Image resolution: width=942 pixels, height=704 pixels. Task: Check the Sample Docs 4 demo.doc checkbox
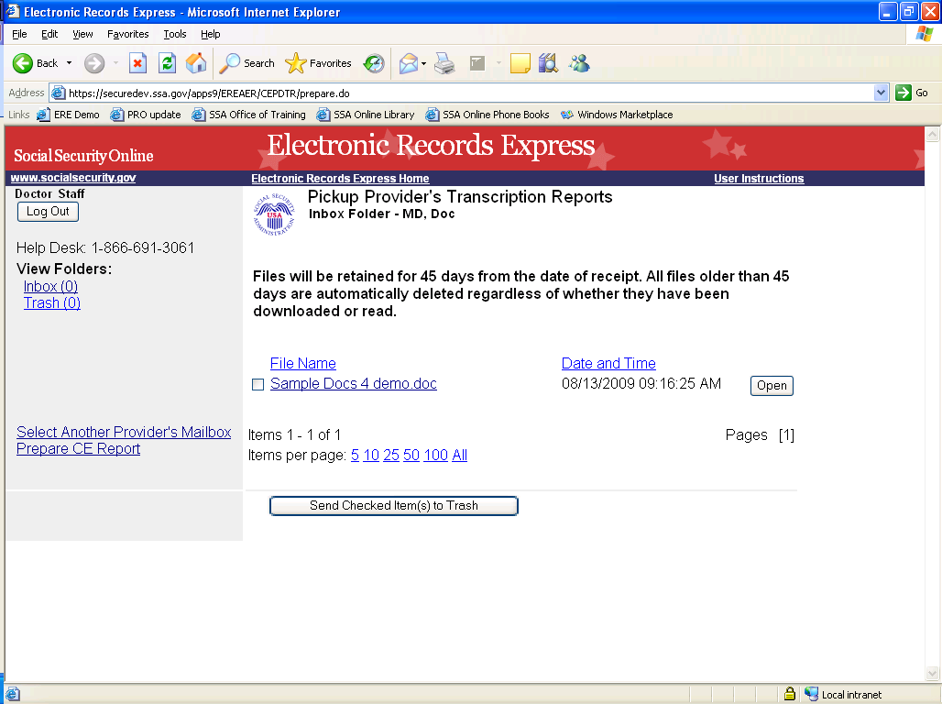coord(257,385)
